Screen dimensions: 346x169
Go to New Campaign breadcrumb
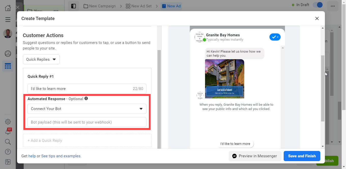[99, 6]
